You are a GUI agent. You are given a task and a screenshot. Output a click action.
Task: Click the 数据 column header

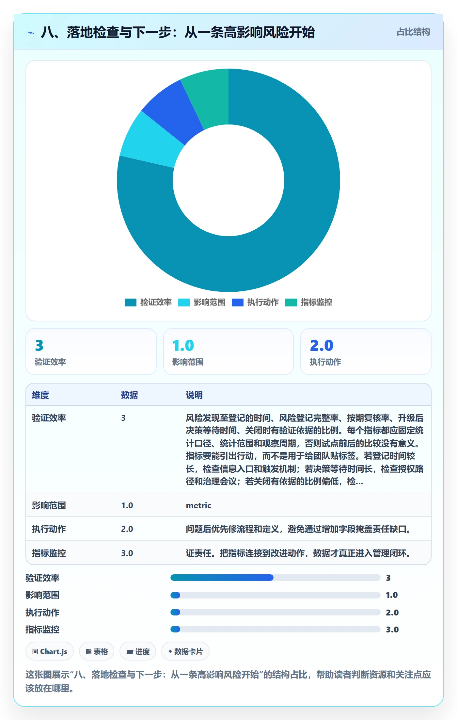[130, 395]
